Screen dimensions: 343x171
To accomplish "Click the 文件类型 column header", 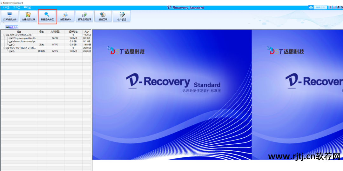I will [55, 31].
